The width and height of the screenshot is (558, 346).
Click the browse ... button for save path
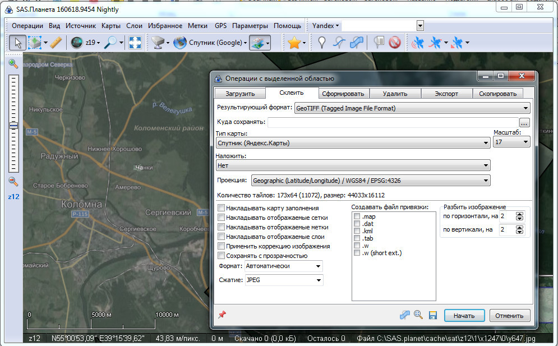click(x=524, y=122)
